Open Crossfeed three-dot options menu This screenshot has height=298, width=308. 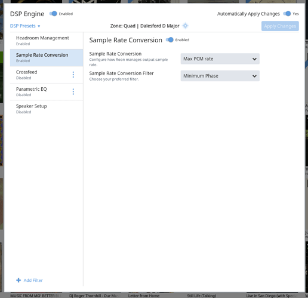pos(73,75)
